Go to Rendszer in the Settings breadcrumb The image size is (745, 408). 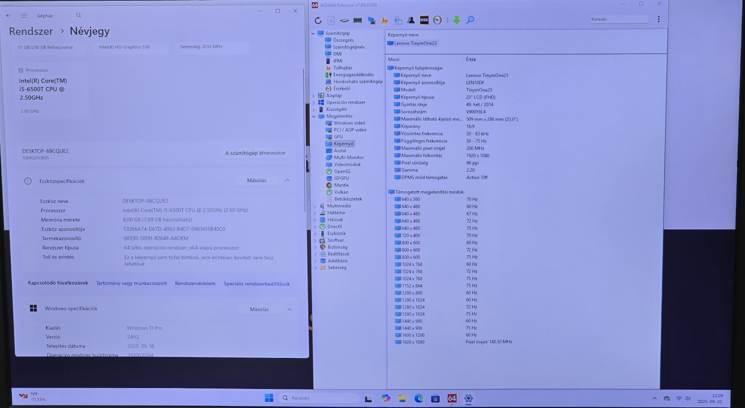click(x=31, y=31)
